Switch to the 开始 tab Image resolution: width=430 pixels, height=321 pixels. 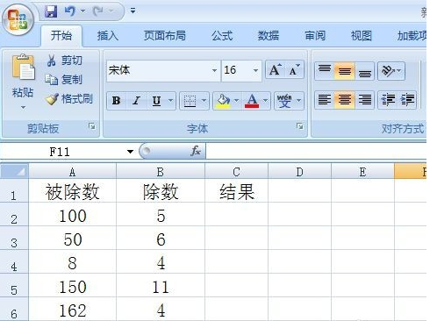(x=61, y=36)
